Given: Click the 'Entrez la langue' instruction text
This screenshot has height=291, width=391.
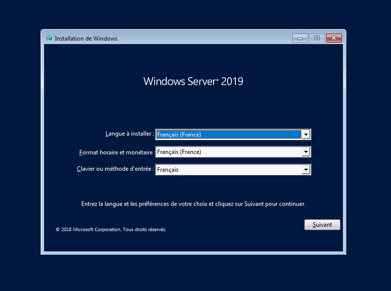Looking at the screenshot, I should coord(193,203).
